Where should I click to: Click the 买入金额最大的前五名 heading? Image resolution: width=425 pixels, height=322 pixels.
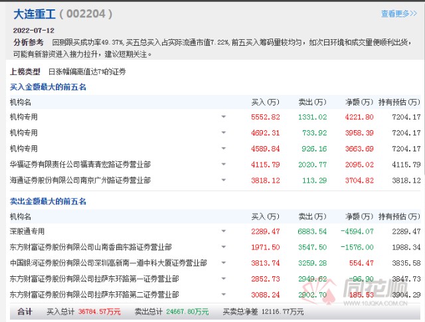coord(48,87)
